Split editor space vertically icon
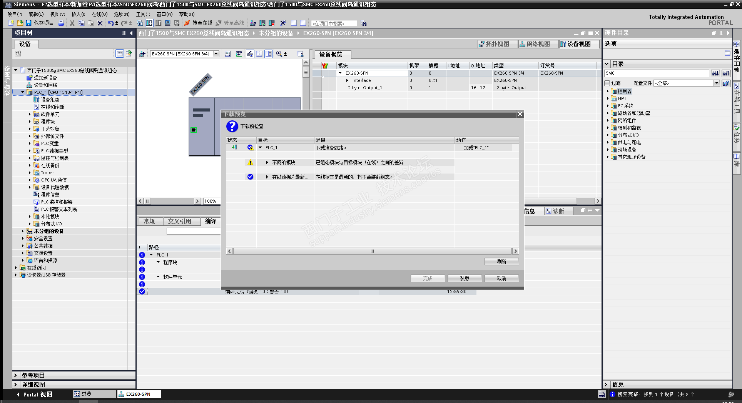The image size is (742, 403). (x=303, y=23)
